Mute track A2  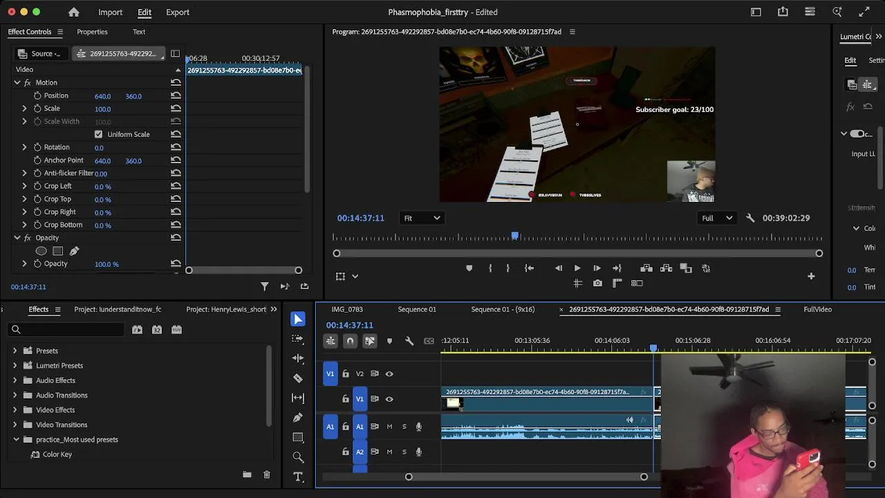click(x=389, y=452)
